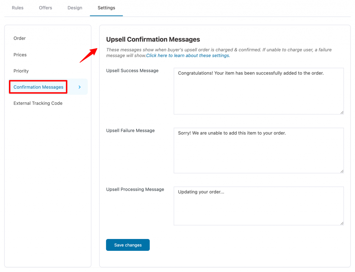This screenshot has height=272, width=355.
Task: Click into Upsell Failure Message textarea
Action: pyautogui.click(x=259, y=151)
